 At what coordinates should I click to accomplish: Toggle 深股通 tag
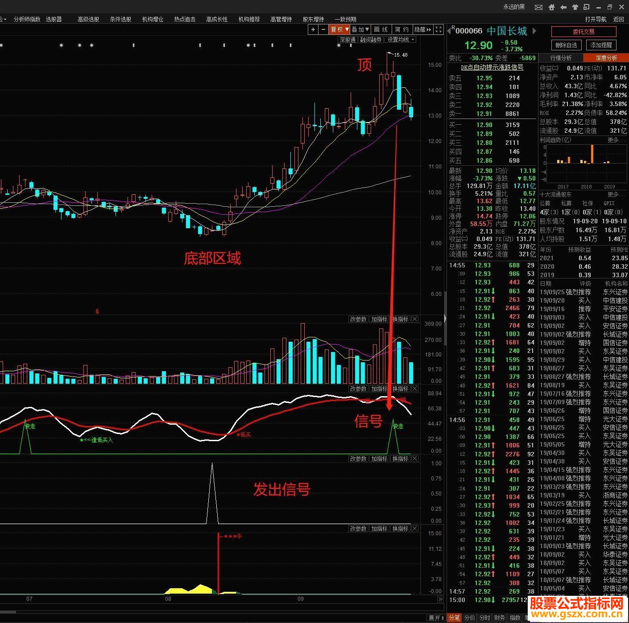[x=348, y=40]
